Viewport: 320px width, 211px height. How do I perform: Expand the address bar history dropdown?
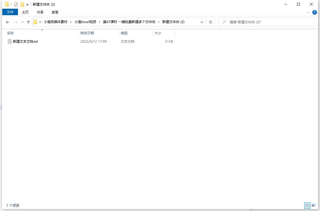202,22
